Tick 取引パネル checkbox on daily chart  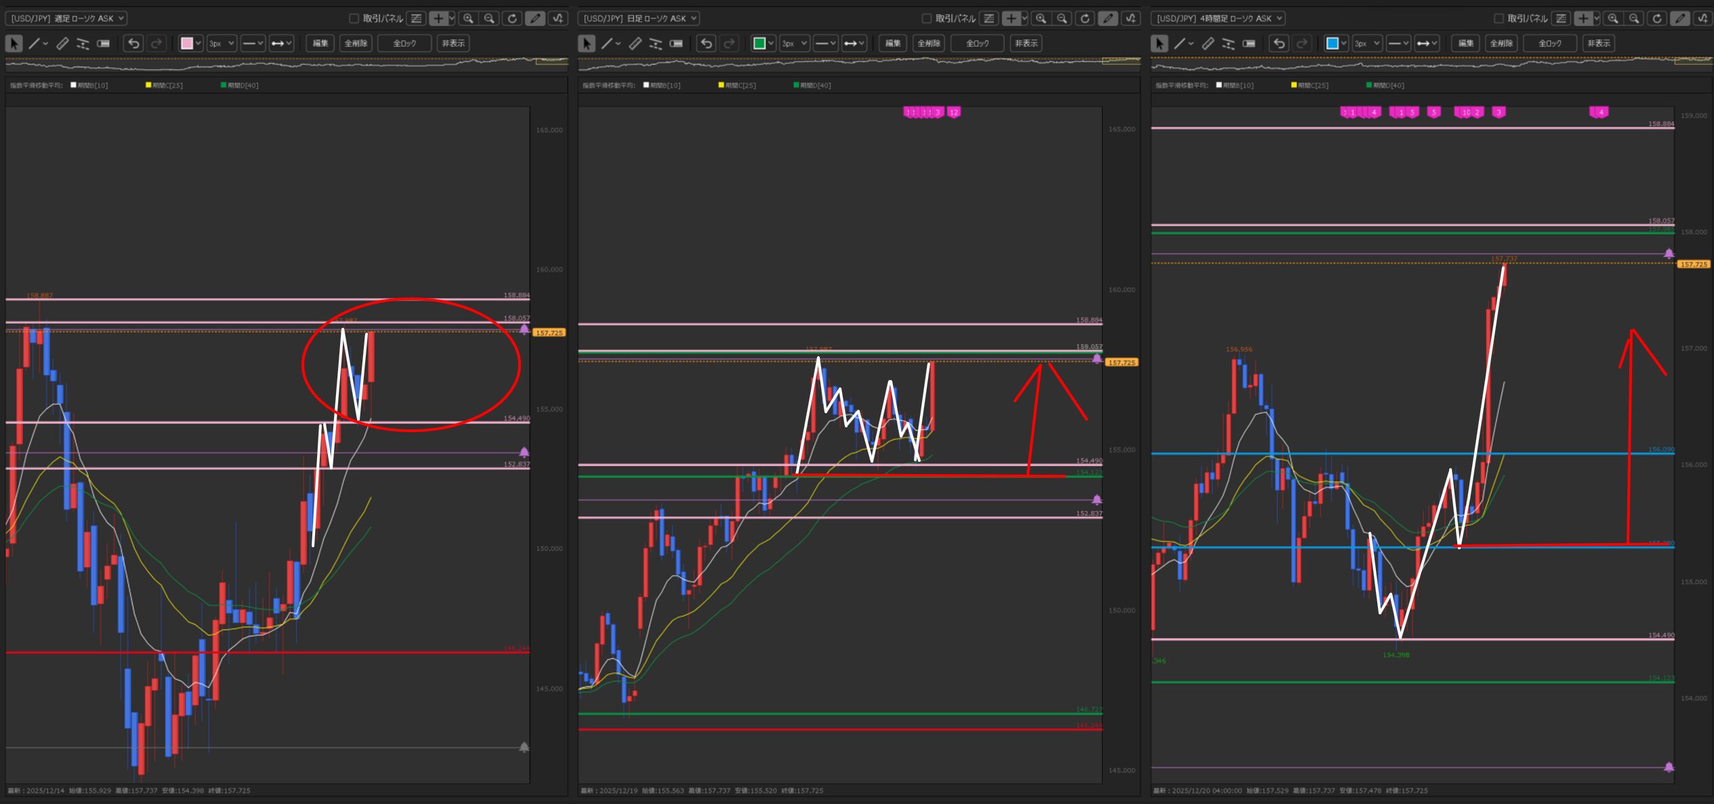click(x=927, y=18)
